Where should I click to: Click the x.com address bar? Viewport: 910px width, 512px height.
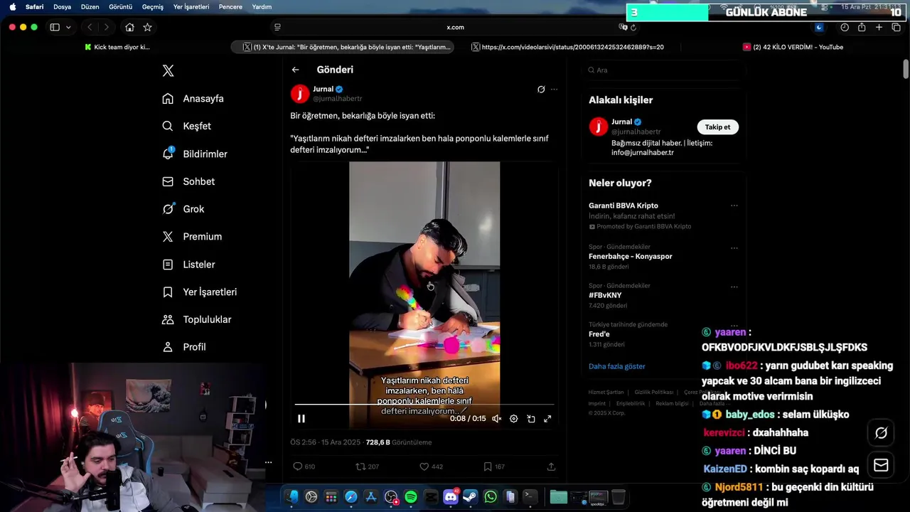pos(455,27)
